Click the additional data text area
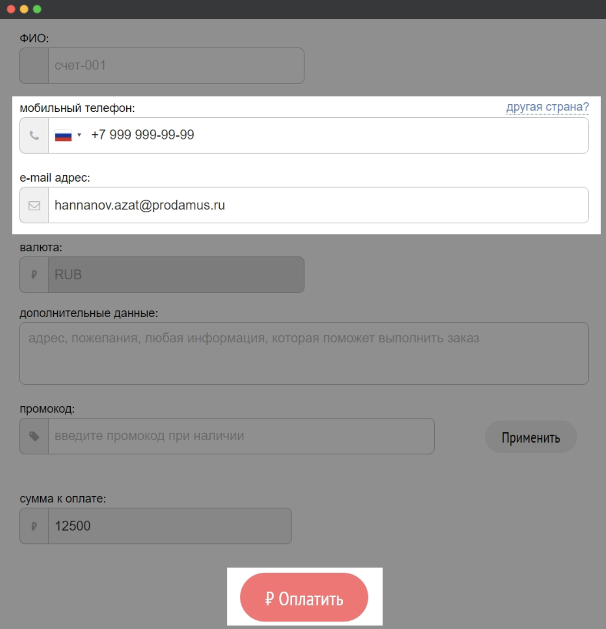This screenshot has width=606, height=629. [304, 353]
